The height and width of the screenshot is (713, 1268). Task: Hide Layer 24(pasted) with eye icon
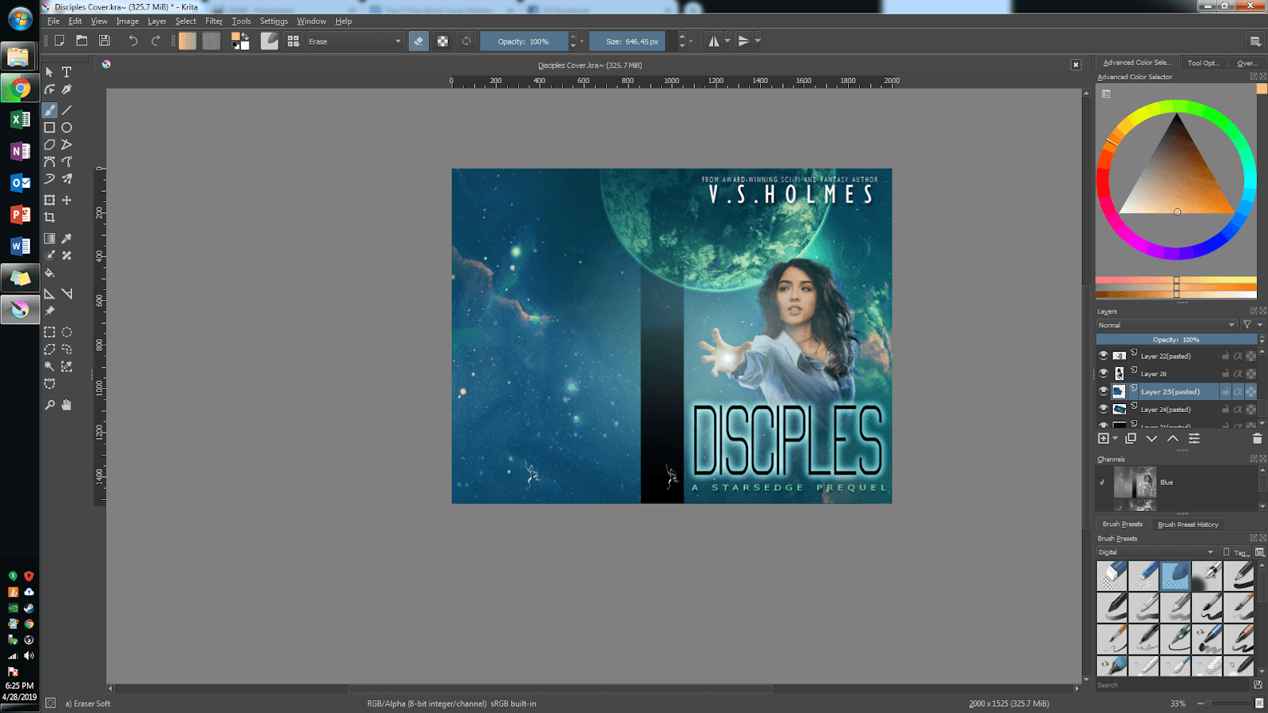(1103, 410)
